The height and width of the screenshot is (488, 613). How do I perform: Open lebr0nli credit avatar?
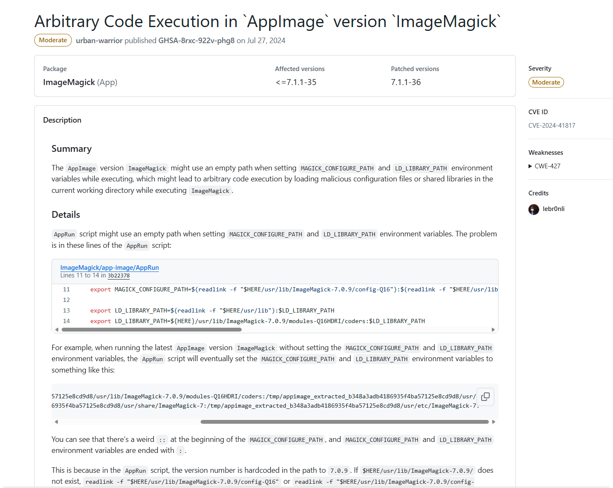pos(534,209)
